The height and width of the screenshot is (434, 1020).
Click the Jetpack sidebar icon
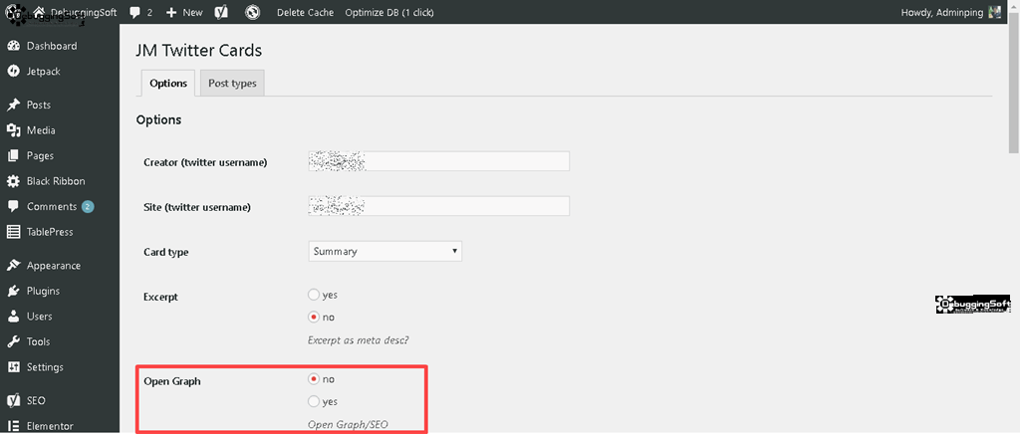pyautogui.click(x=13, y=72)
